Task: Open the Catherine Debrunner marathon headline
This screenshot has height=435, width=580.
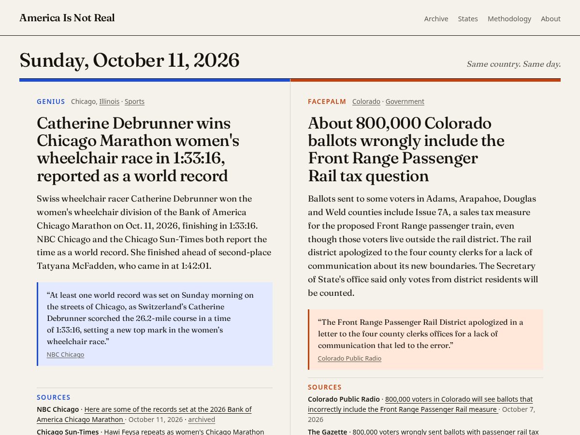Action: (138, 149)
